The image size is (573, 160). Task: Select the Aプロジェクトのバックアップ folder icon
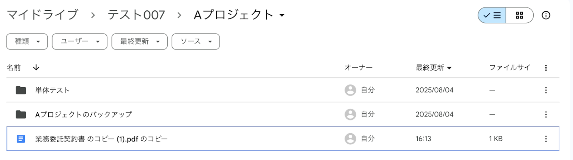(21, 114)
